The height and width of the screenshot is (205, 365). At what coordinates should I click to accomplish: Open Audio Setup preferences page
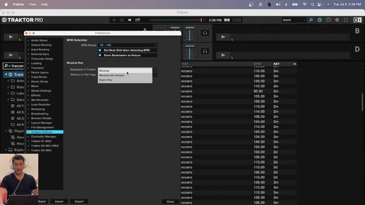(x=39, y=40)
